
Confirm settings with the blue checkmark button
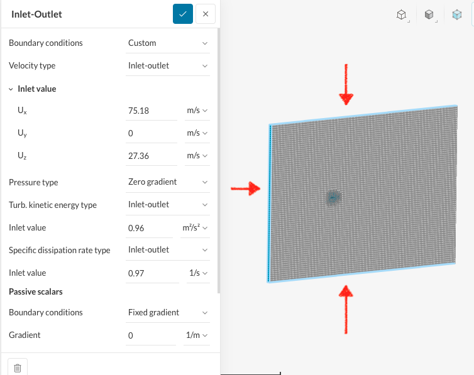coord(182,14)
